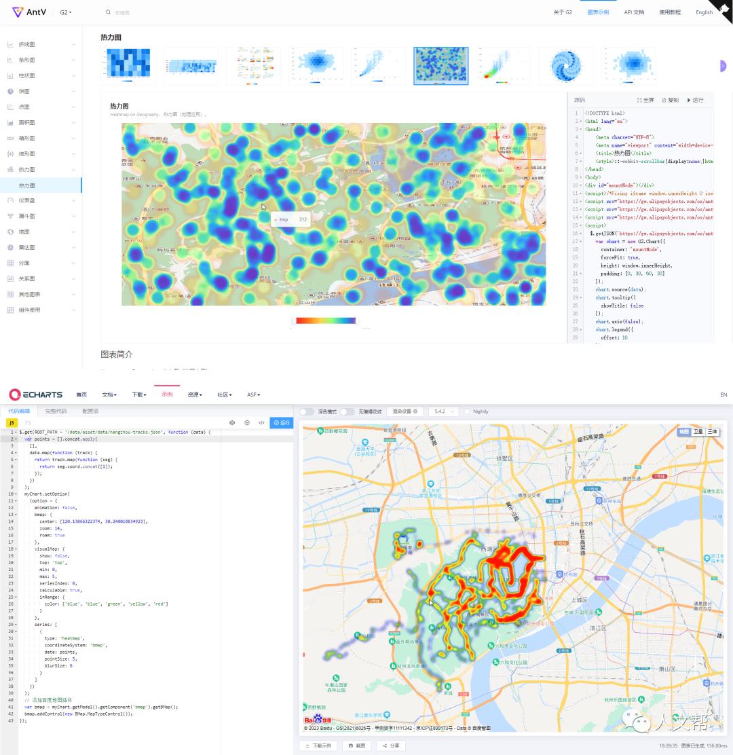Open the API 文档 menu item
The width and height of the screenshot is (733, 755).
click(634, 12)
